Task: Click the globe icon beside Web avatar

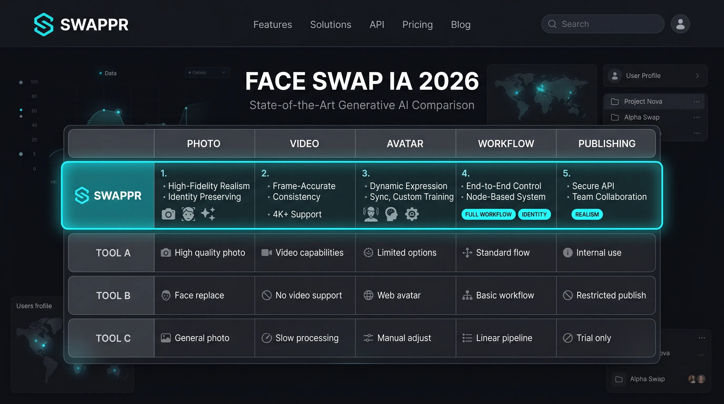Action: click(x=368, y=295)
